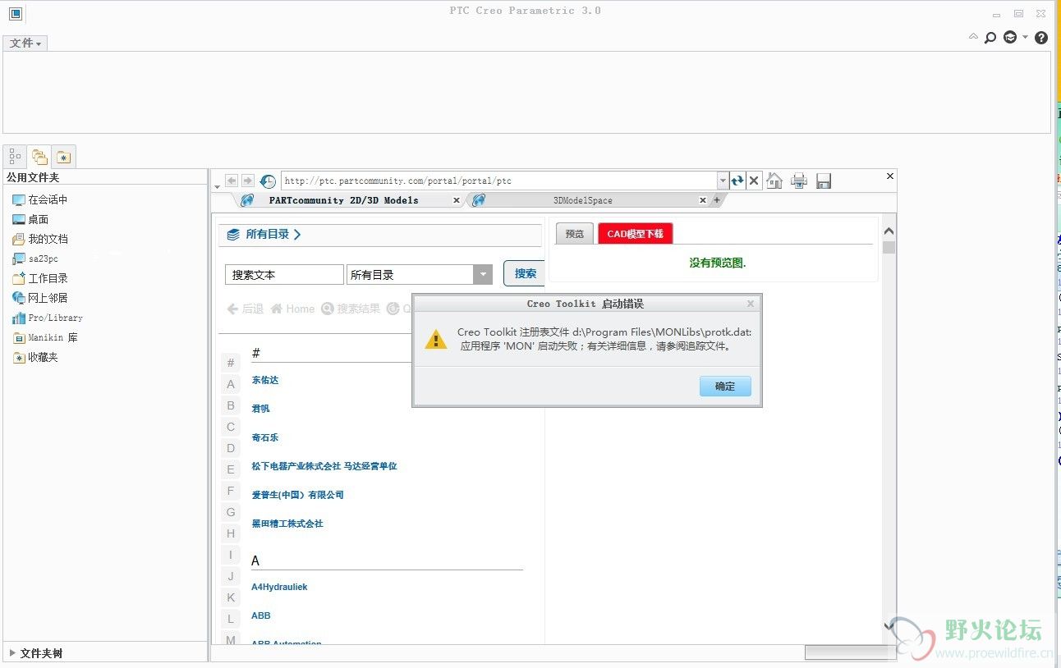Screen dimensions: 1061x668
Task: Stop page loading with X icon
Action: pyautogui.click(x=754, y=181)
